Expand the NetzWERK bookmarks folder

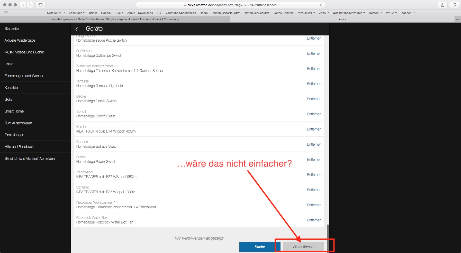click(x=56, y=13)
